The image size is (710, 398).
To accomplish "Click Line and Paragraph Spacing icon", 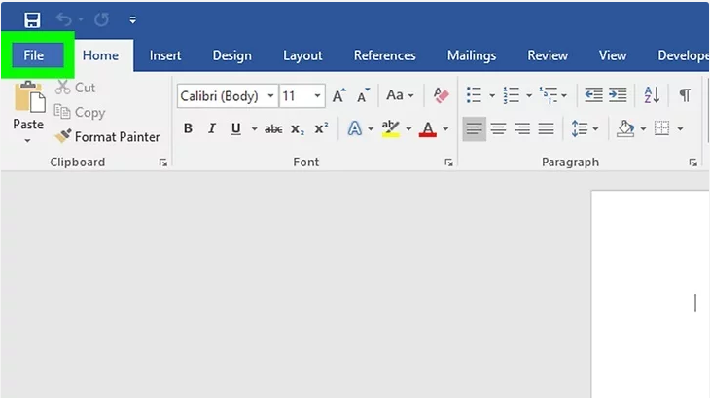I will [580, 129].
